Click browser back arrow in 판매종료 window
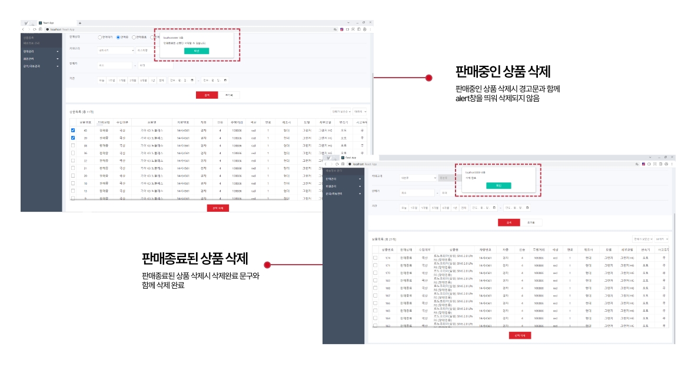Screen dimensions: 698x377 click(325, 164)
